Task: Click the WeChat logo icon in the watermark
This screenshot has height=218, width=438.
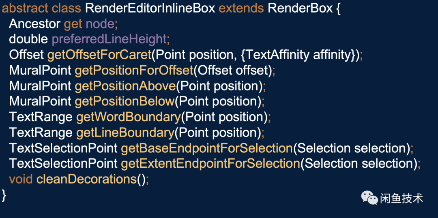Action: pyautogui.click(x=369, y=198)
